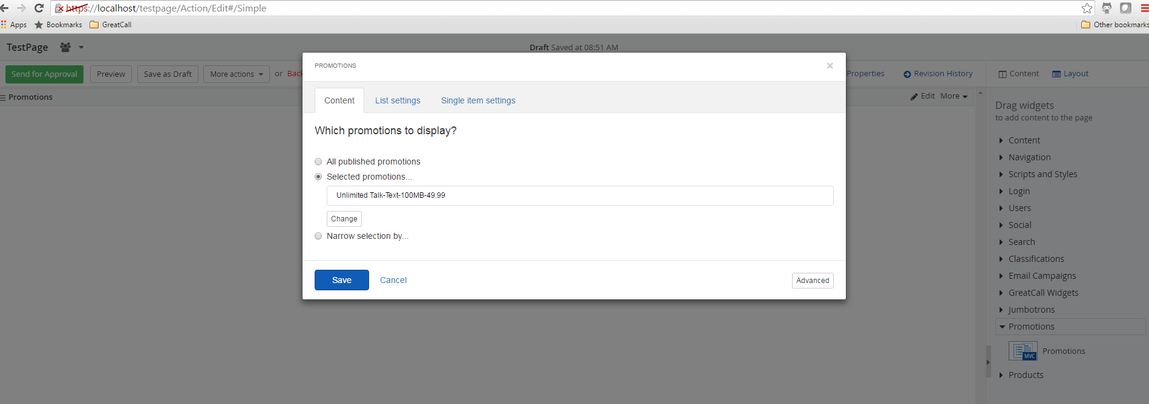Open Other bookmarks folder
Screen dimensions: 1149x404
[x=1115, y=25]
